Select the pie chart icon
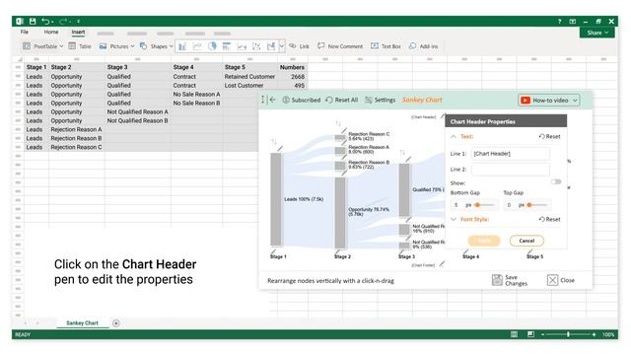Viewport: 631px width, 355px height. pos(212,46)
